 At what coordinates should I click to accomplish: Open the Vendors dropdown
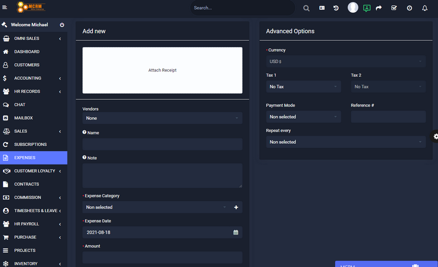tap(162, 118)
